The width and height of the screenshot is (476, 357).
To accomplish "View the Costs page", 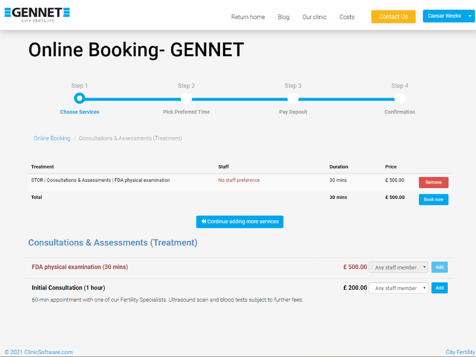I will [347, 17].
